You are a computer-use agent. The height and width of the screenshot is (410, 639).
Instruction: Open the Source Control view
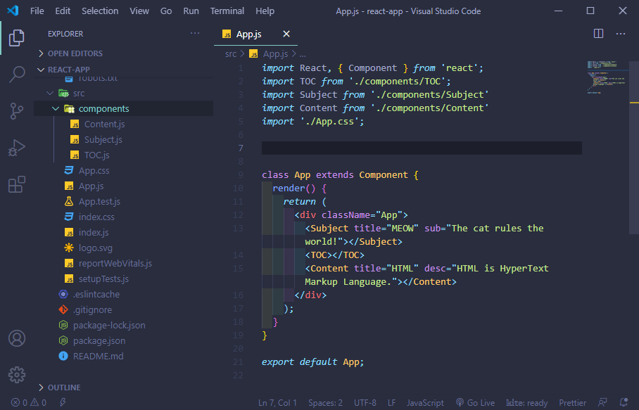(x=17, y=111)
